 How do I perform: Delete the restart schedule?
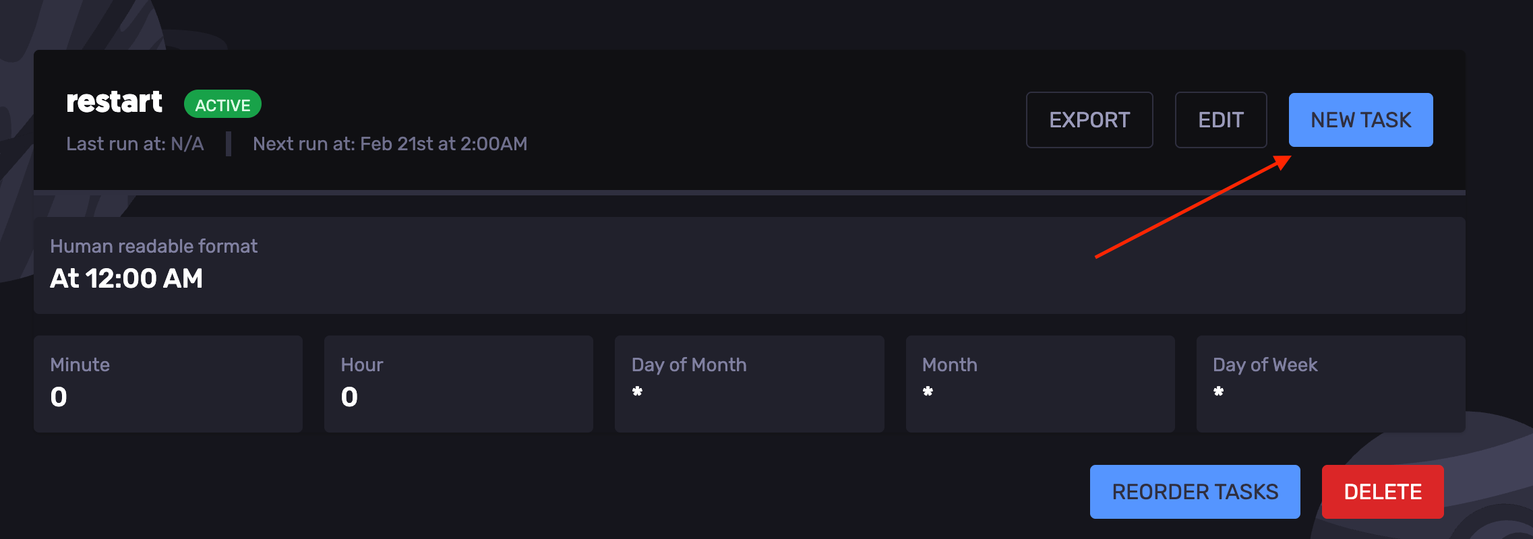(1382, 492)
